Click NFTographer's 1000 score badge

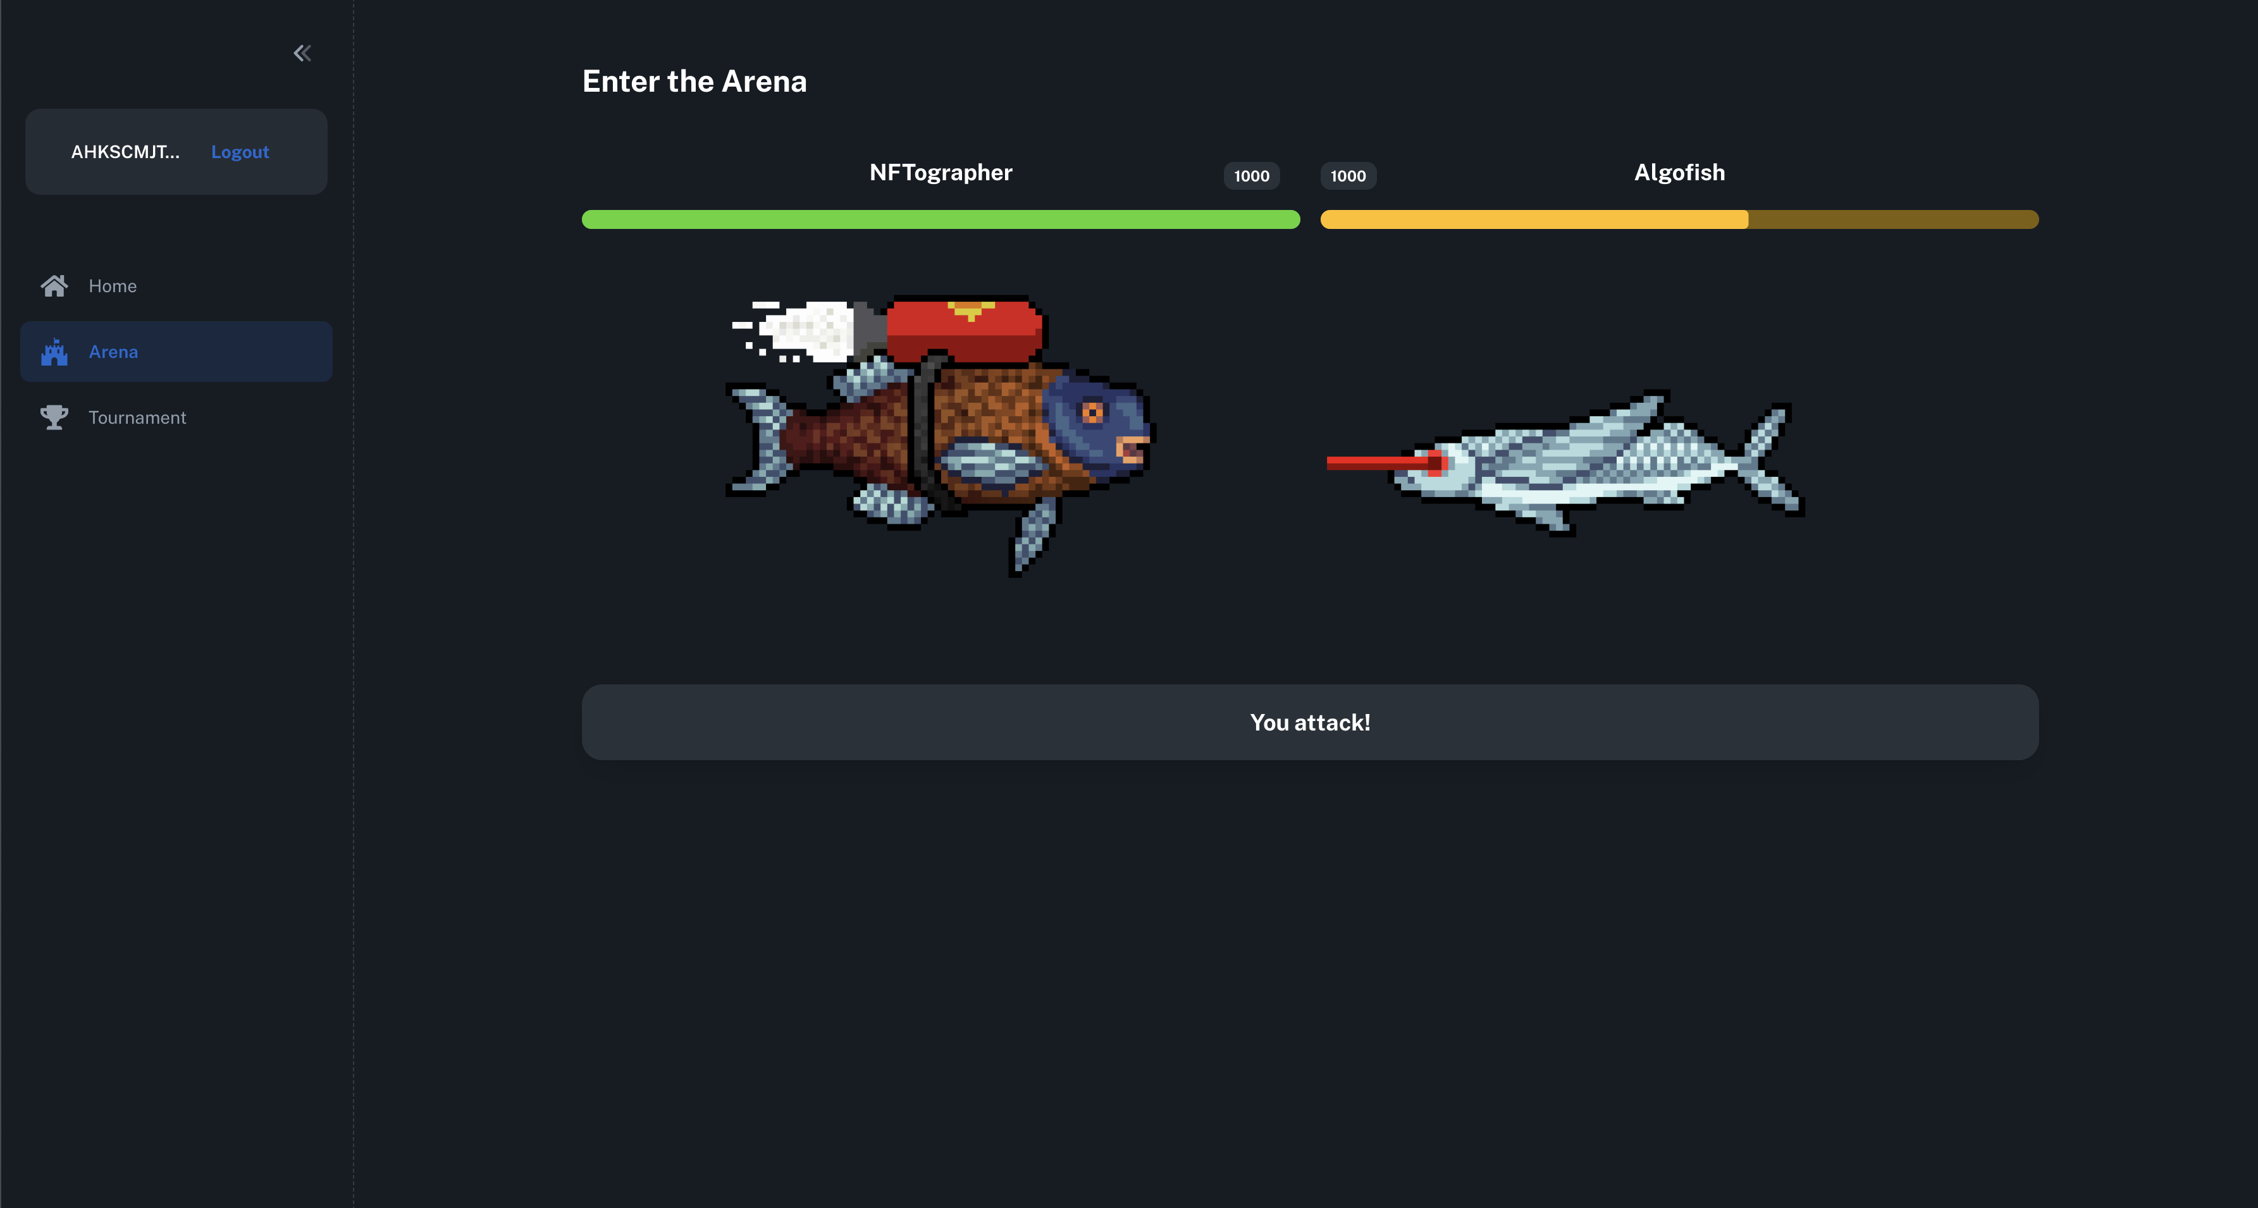coord(1251,175)
